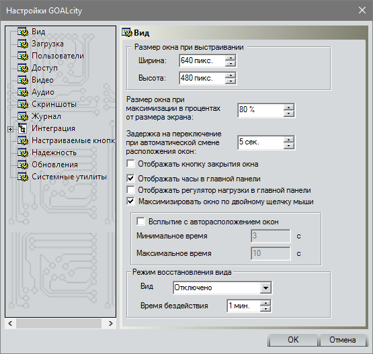The width and height of the screenshot is (373, 354).
Task: Click the Интеграция tree icon
Action: [x=22, y=128]
